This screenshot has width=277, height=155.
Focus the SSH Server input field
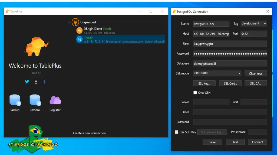pos(211,102)
